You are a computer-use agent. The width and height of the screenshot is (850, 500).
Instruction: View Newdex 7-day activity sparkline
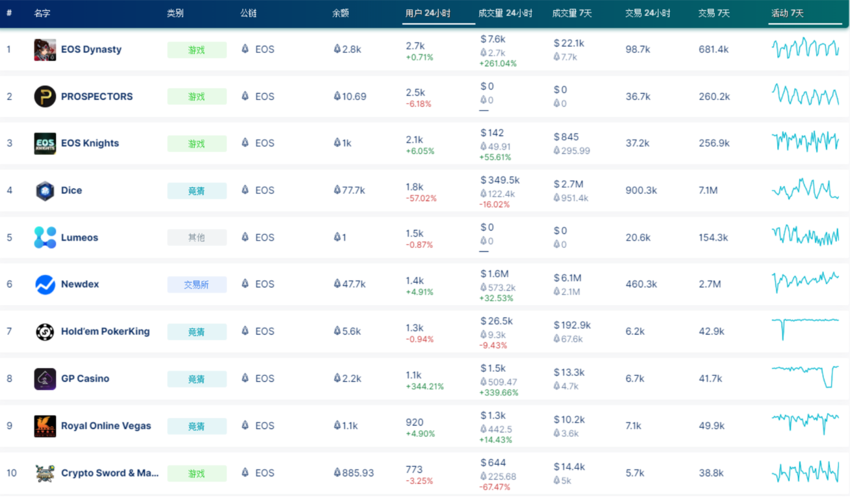[x=805, y=282]
